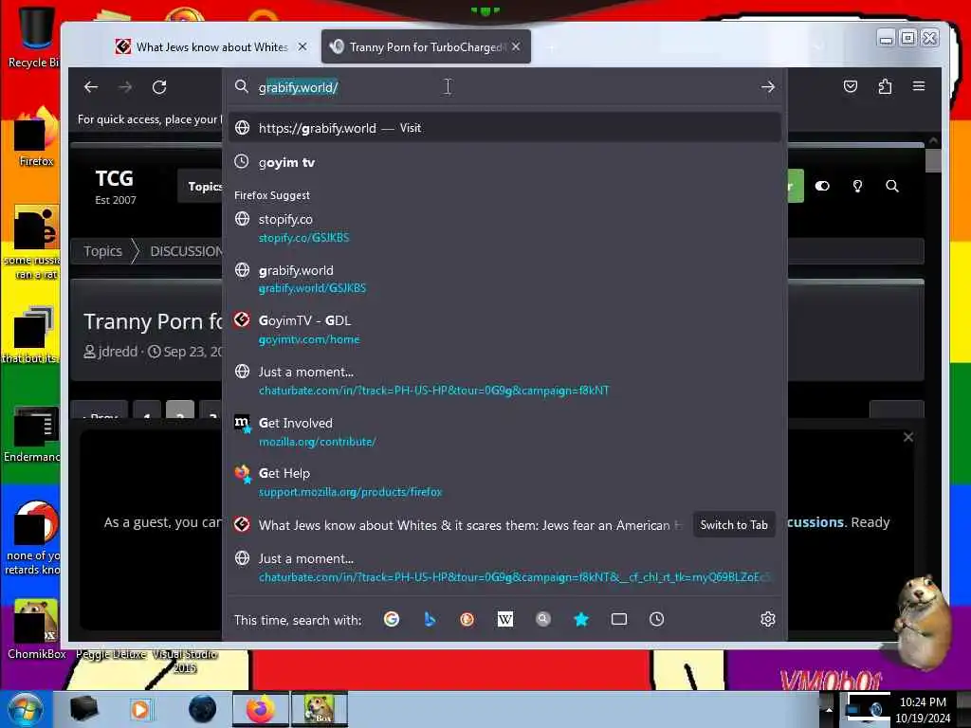This screenshot has height=728, width=971.
Task: Select the grabify.world/GSJKBS suggestion
Action: pos(504,279)
